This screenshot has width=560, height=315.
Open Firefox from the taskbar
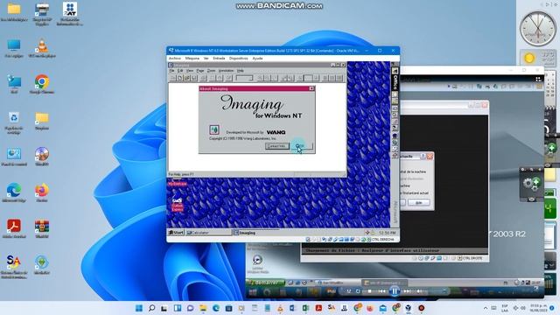(x=369, y=308)
